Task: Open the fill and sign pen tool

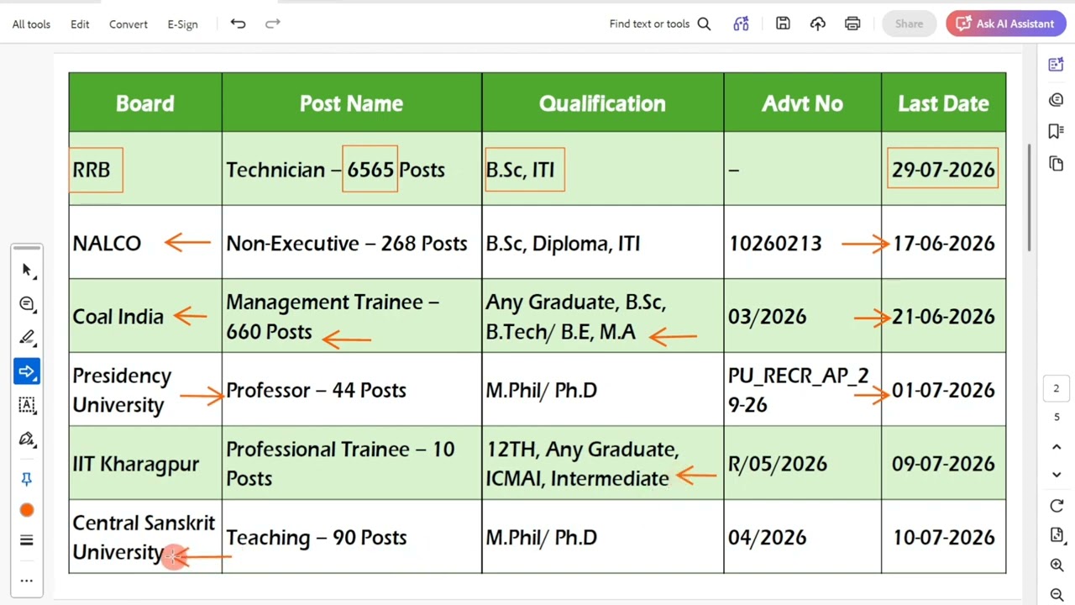Action: 27,439
